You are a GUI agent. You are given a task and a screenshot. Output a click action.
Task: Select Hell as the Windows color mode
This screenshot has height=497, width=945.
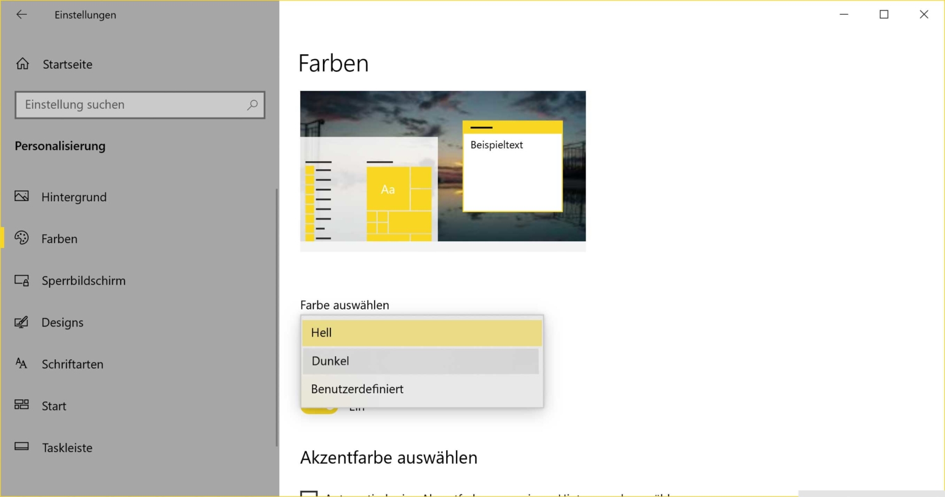421,332
